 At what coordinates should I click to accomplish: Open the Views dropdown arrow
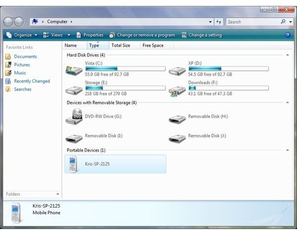[69, 35]
